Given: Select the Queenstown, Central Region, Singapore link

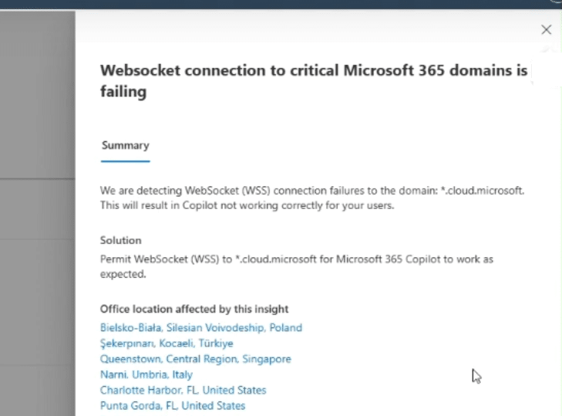Looking at the screenshot, I should [x=195, y=359].
